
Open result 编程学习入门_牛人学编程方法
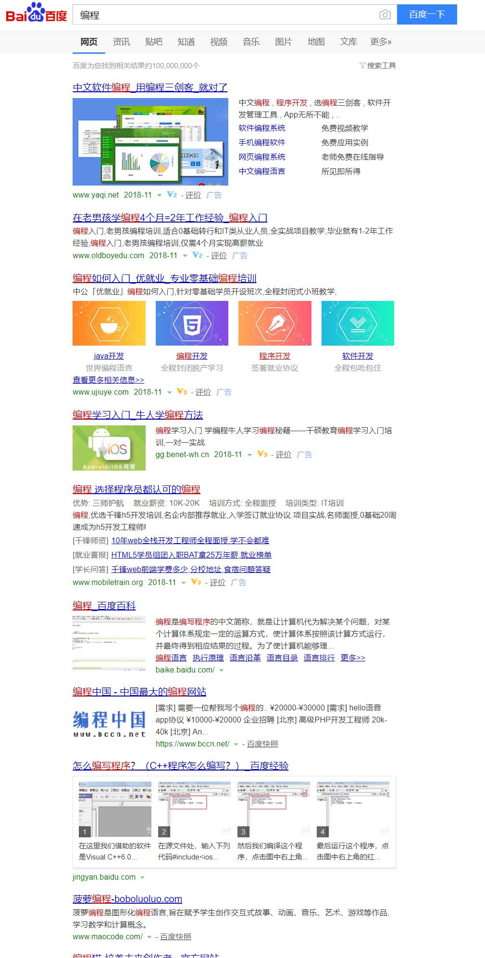138,415
